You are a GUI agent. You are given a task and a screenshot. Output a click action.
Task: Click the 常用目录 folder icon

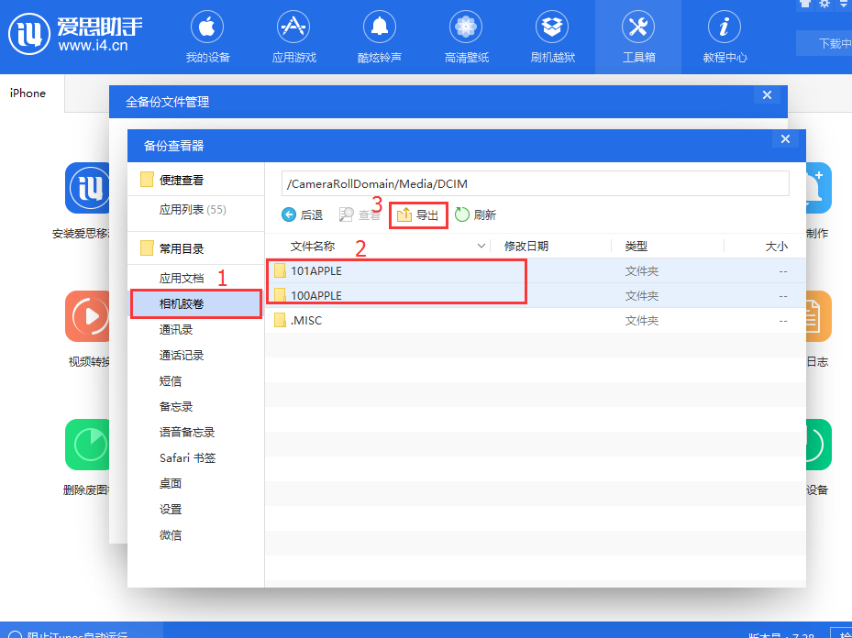[147, 248]
